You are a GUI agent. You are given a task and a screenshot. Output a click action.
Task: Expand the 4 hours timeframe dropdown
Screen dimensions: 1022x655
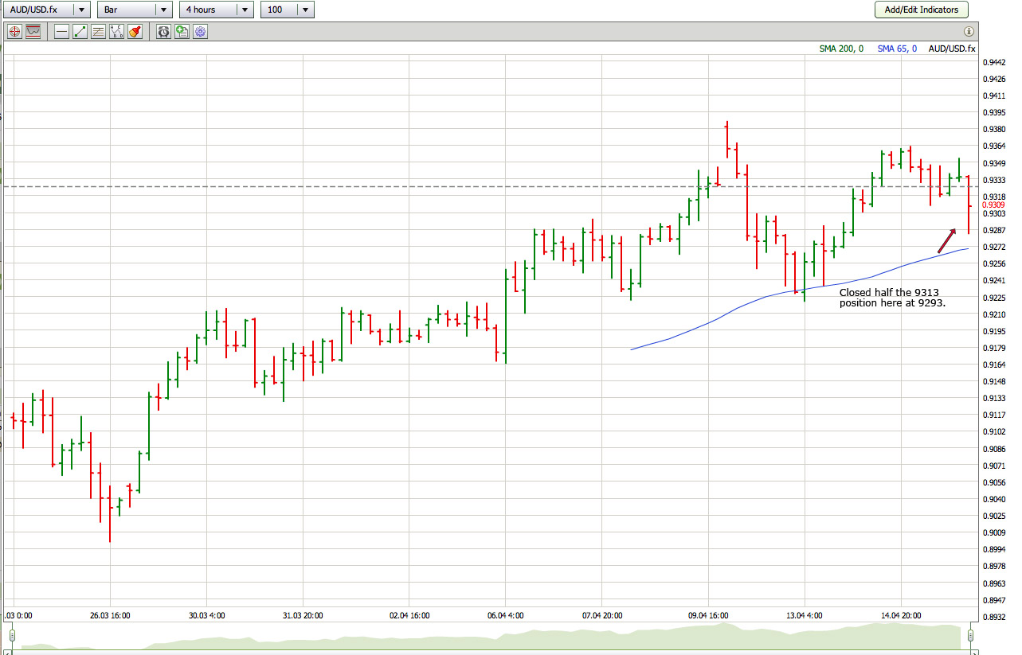pyautogui.click(x=245, y=10)
